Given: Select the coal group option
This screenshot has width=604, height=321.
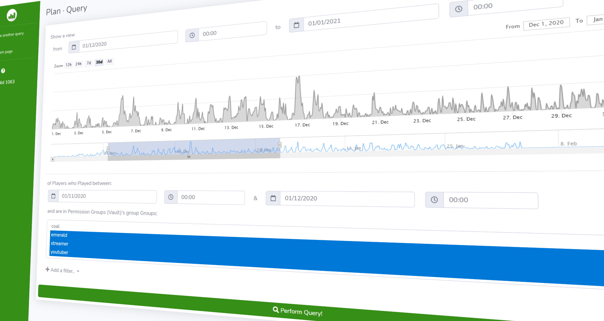Looking at the screenshot, I should 55,226.
